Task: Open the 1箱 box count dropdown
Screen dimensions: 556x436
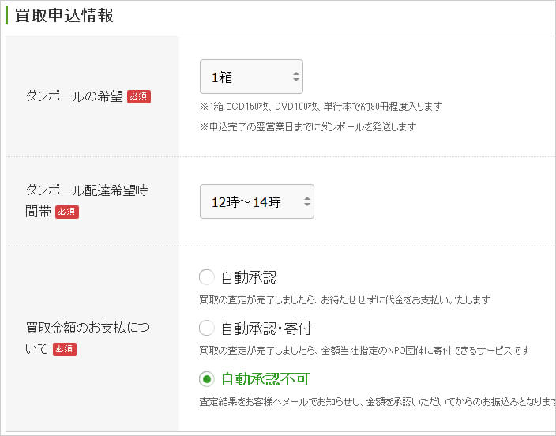Action: 250,77
